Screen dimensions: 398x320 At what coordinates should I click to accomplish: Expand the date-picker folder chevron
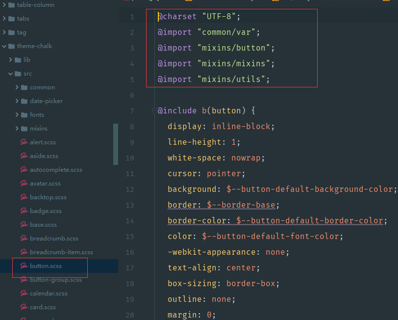[x=17, y=101]
